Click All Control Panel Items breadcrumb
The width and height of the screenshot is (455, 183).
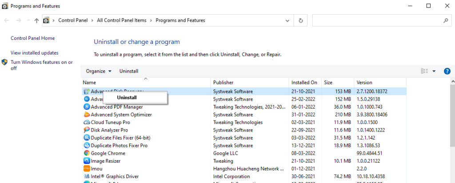click(x=122, y=20)
